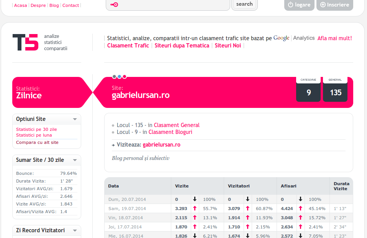Go to Siteuri dupa Tematica
The image size is (367, 238).
[182, 46]
